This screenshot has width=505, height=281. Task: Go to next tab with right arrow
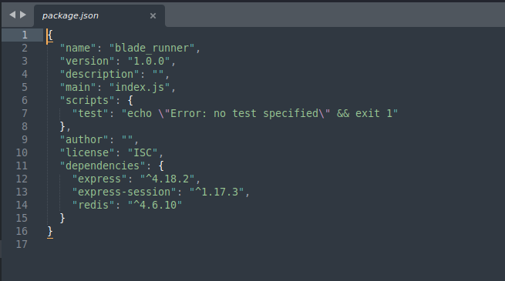click(23, 15)
